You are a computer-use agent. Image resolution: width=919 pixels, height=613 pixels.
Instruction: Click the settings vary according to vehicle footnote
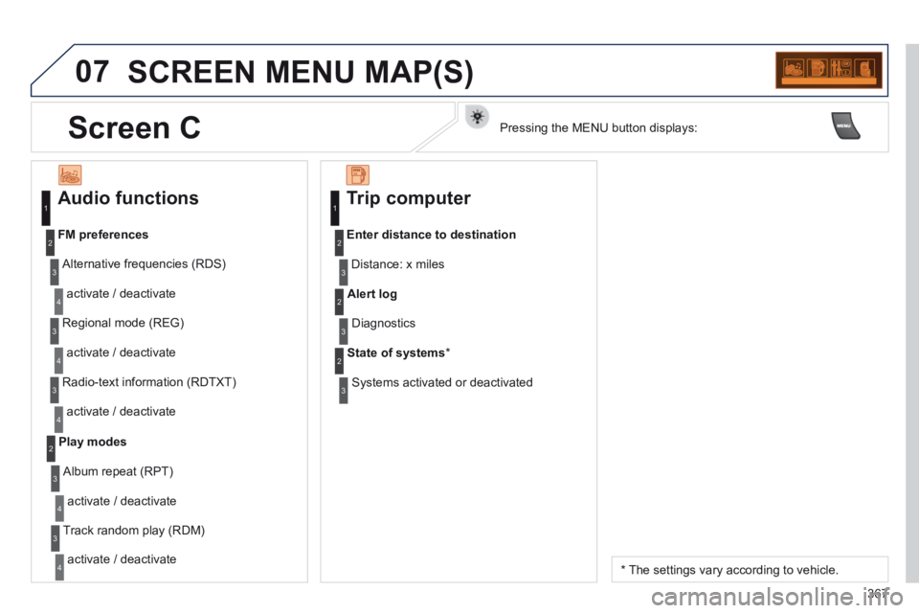729,570
